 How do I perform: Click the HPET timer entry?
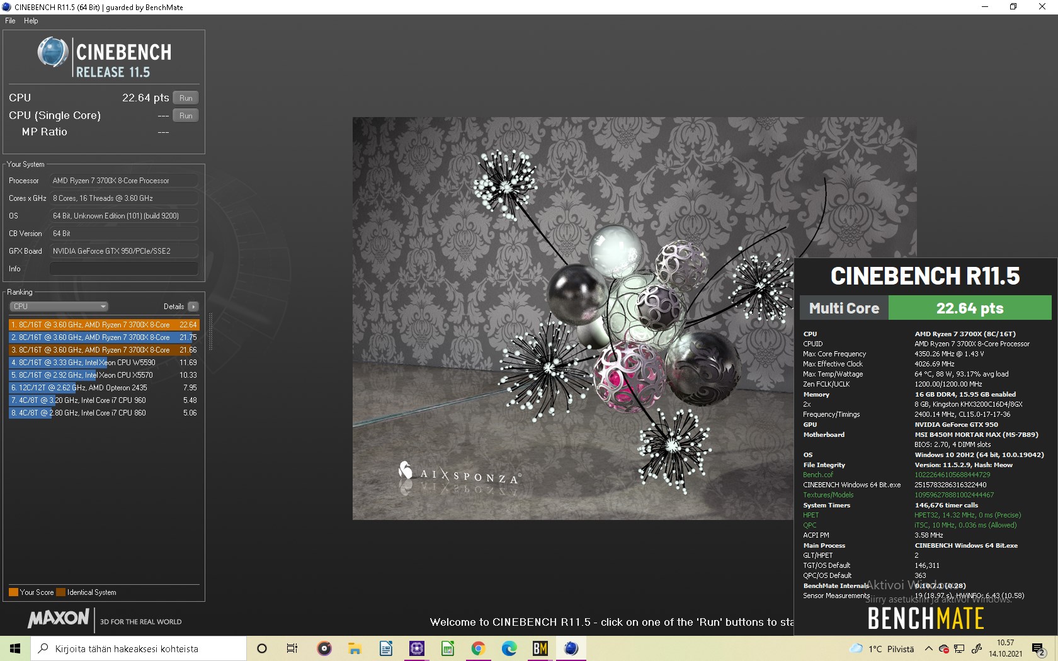pos(811,515)
